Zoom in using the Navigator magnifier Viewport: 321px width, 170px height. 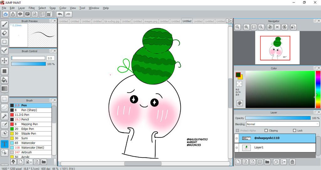[247, 27]
